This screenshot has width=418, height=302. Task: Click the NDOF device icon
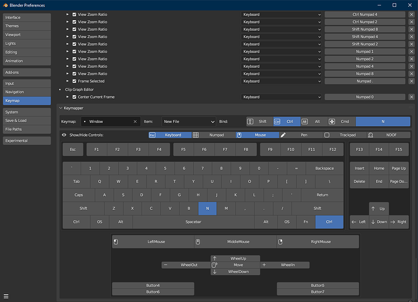(x=371, y=135)
